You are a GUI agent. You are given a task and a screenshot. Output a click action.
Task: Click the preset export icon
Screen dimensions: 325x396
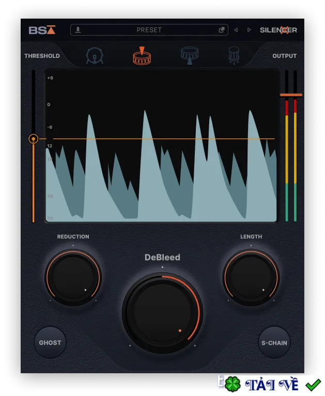click(x=222, y=30)
